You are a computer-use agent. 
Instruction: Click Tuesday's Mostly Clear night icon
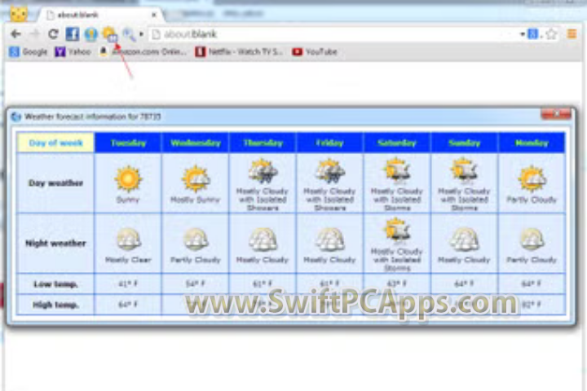coord(128,239)
